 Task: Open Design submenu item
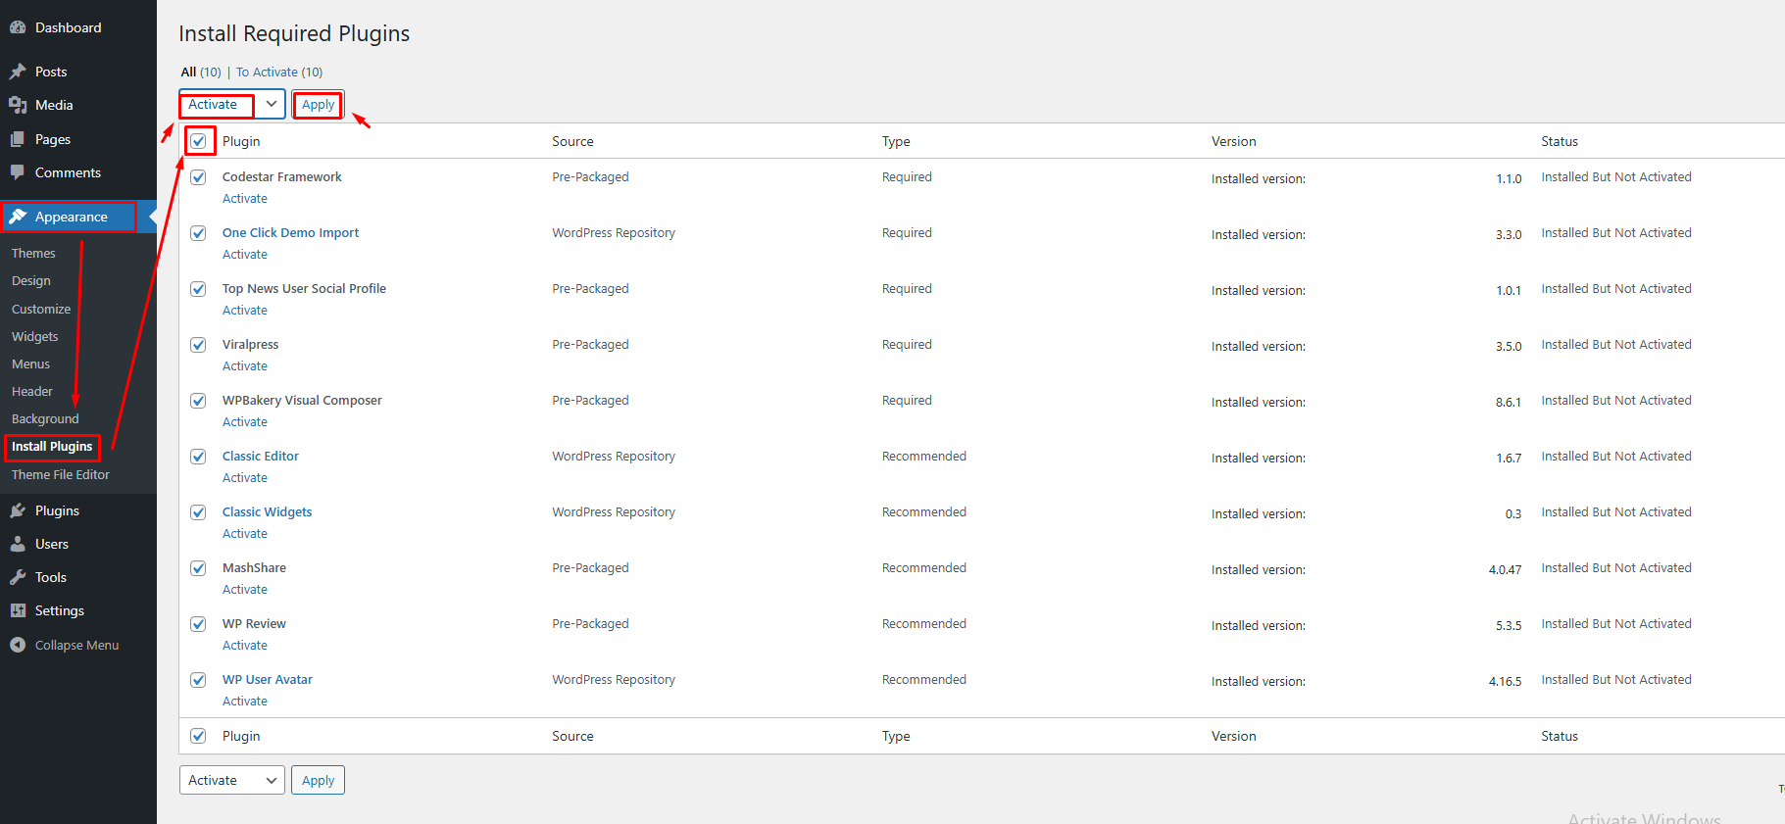31,280
